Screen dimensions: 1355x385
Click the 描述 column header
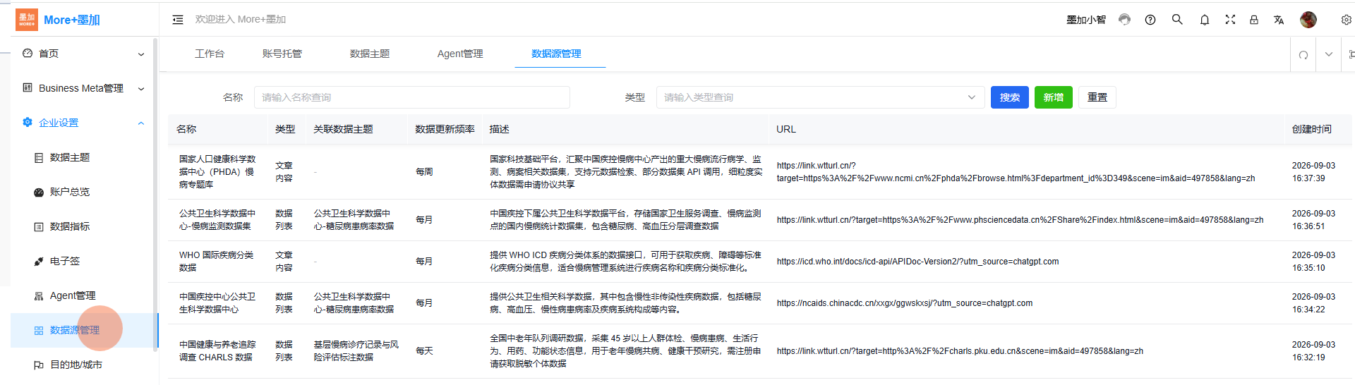(499, 129)
